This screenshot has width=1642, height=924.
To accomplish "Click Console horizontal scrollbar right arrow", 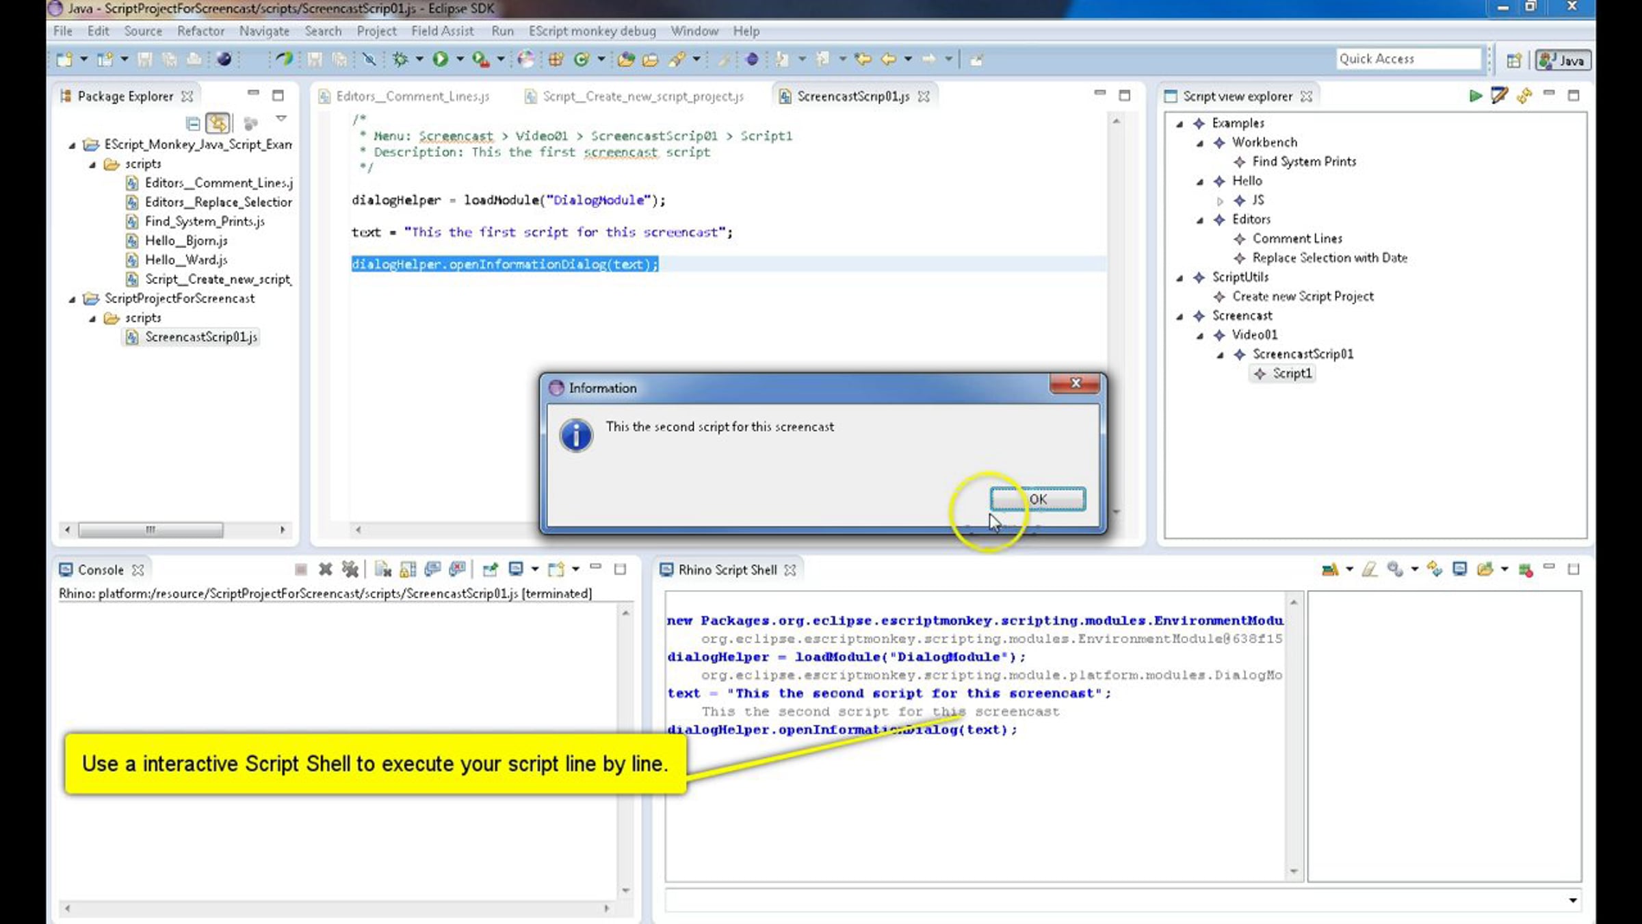I will [x=606, y=908].
